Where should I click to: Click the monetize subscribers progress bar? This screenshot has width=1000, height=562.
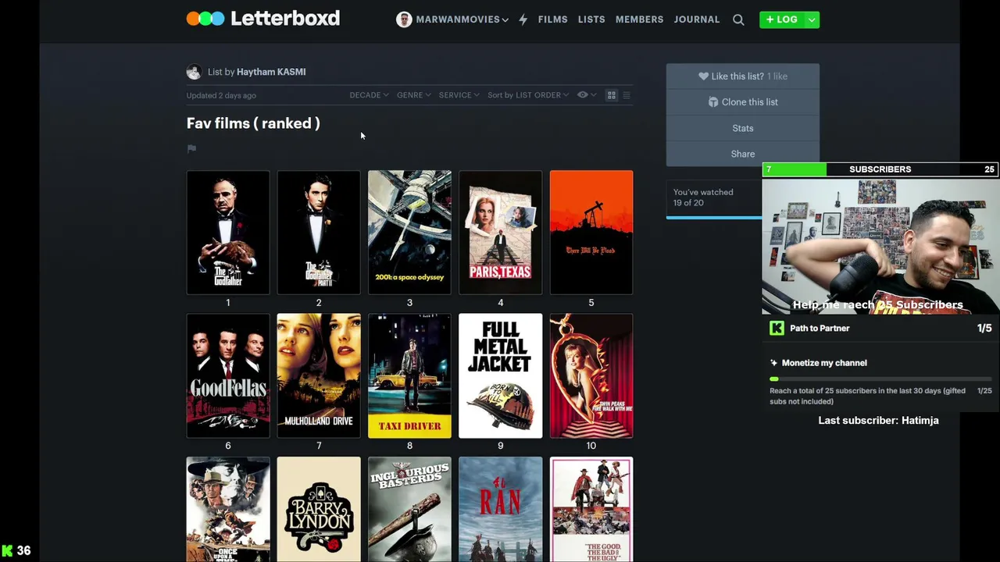880,379
